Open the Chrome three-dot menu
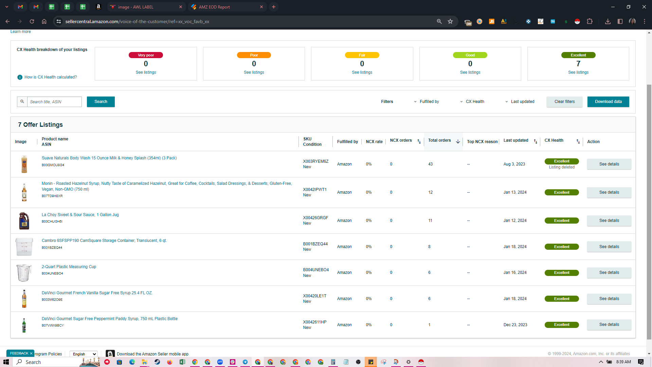This screenshot has width=652, height=367. pyautogui.click(x=645, y=21)
